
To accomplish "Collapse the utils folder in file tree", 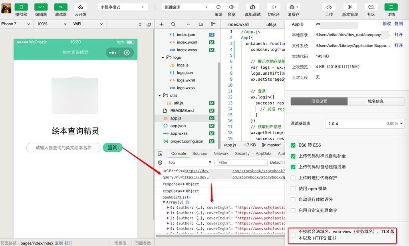I will coord(159,95).
